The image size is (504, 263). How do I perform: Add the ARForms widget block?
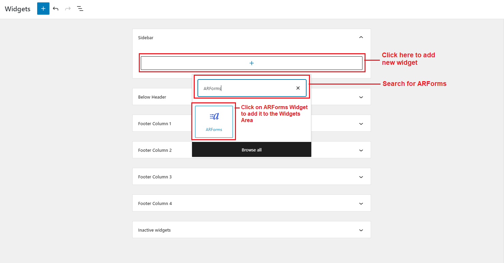[x=214, y=122]
